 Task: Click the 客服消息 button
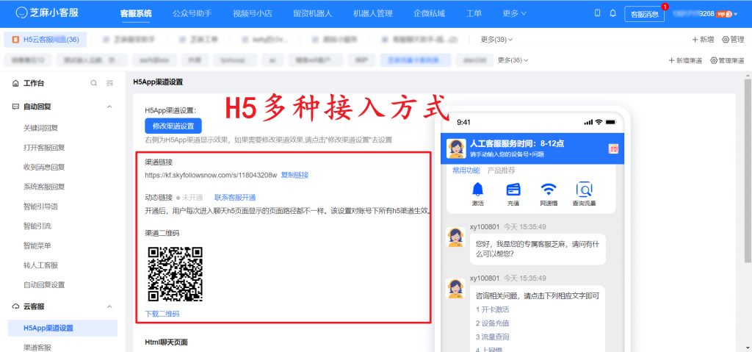coord(645,14)
